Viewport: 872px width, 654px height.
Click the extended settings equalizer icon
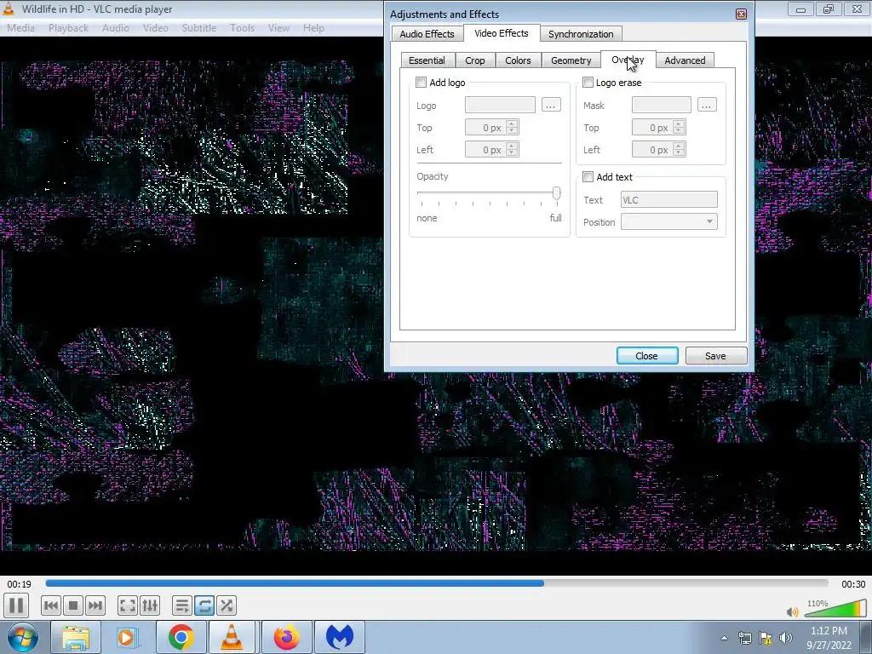point(150,605)
